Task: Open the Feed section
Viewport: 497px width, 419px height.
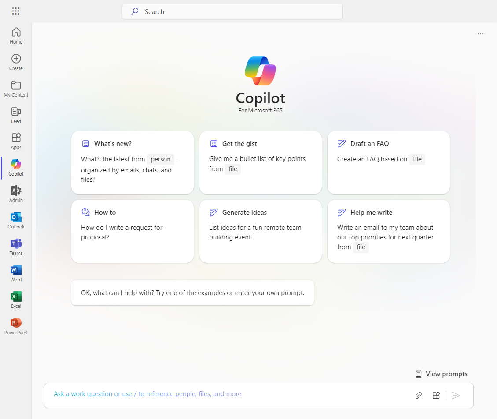Action: click(16, 115)
